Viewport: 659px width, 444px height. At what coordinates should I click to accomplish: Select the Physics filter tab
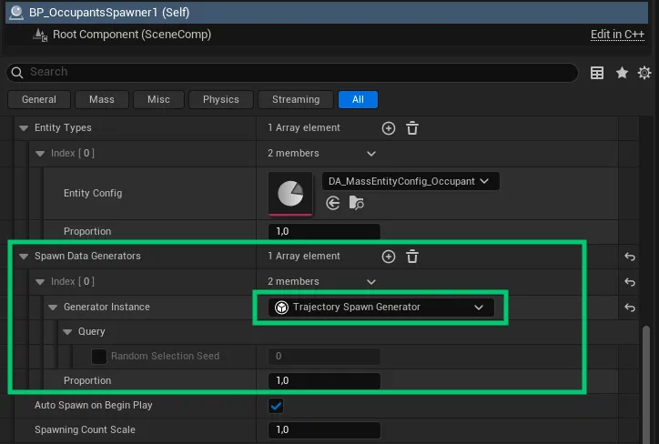click(x=220, y=99)
